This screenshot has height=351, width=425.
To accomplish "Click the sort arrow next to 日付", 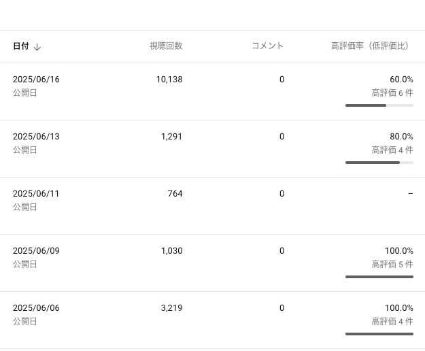I will pos(37,47).
